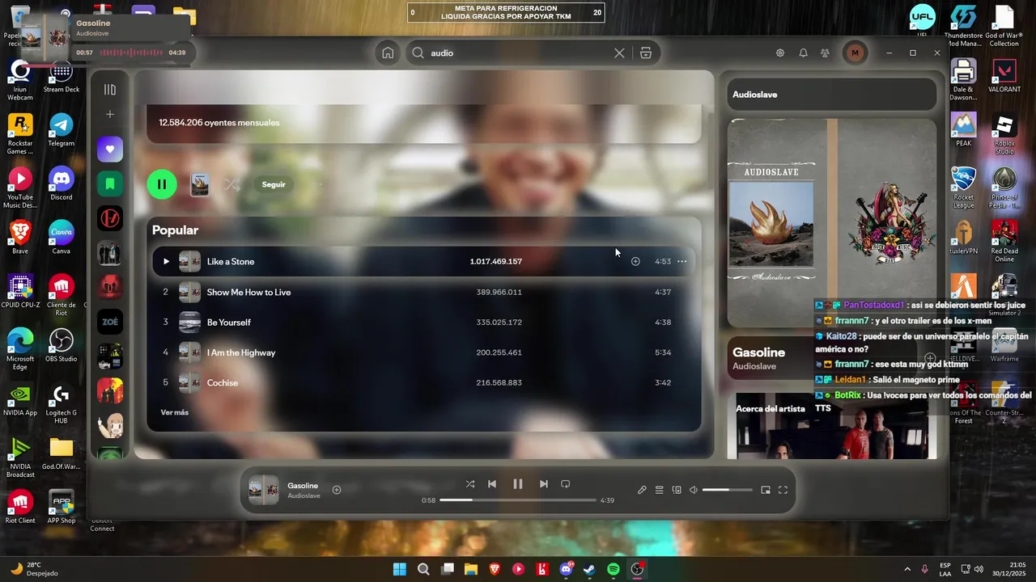Open Connect to a device icon
Image resolution: width=1036 pixels, height=582 pixels.
pos(677,490)
